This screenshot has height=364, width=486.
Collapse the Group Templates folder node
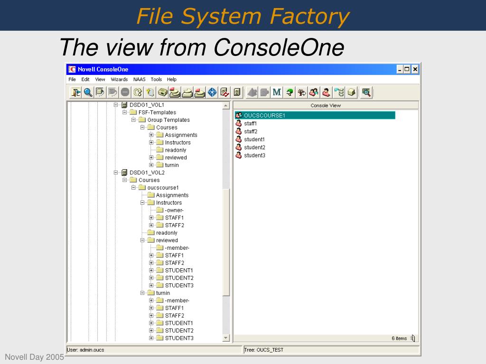point(133,120)
